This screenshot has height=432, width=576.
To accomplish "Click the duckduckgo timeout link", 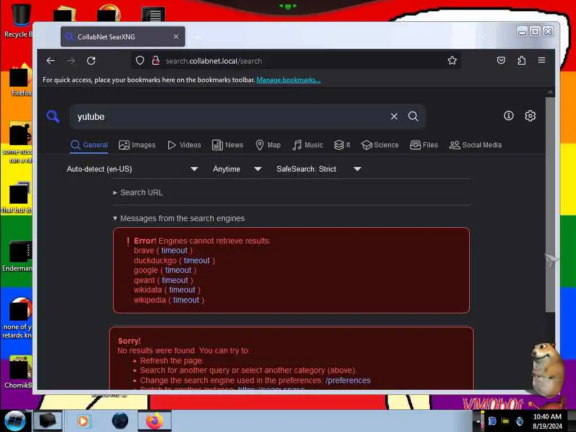I will (196, 260).
